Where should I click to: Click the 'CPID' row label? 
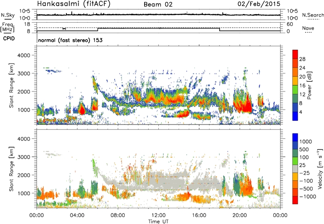pyautogui.click(x=9, y=38)
